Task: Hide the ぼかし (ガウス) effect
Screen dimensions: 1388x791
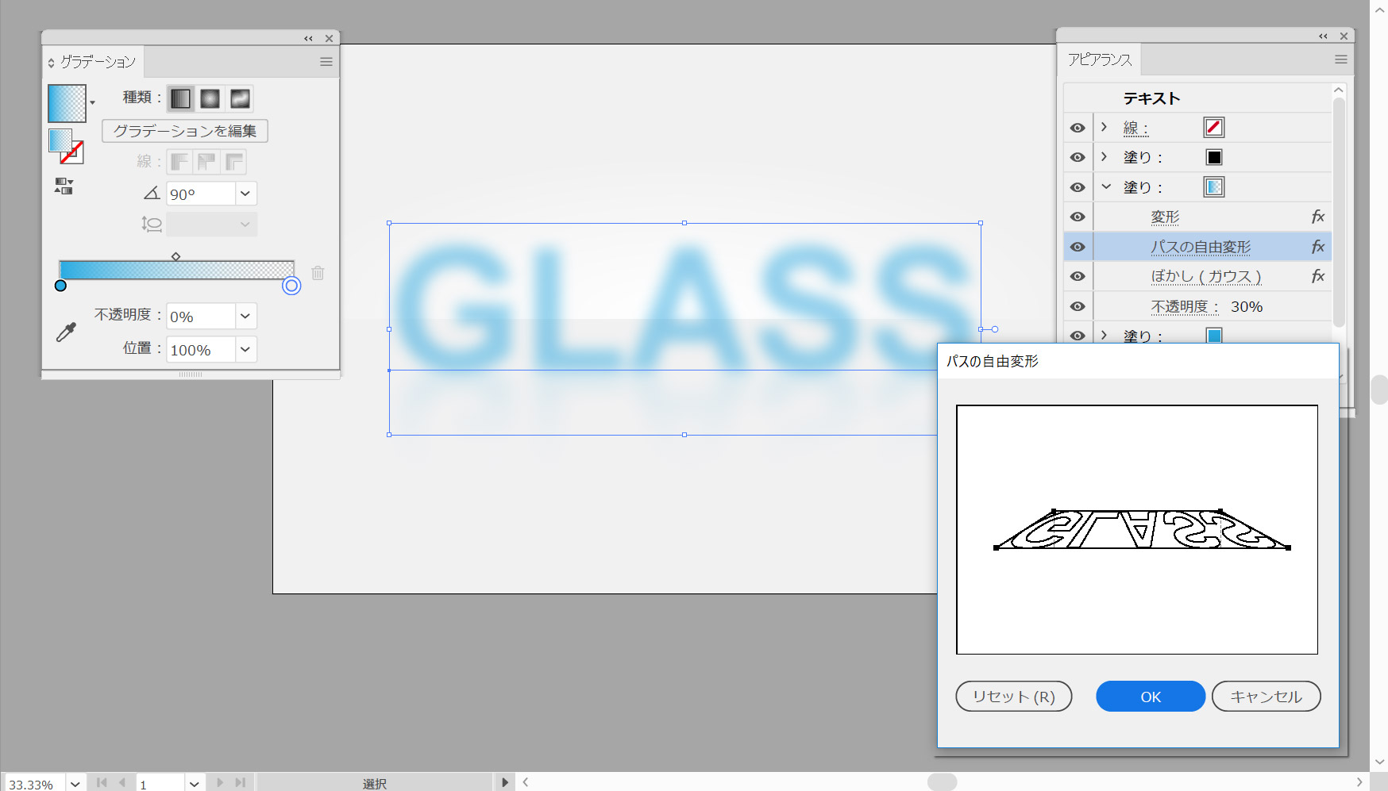Action: click(x=1078, y=276)
